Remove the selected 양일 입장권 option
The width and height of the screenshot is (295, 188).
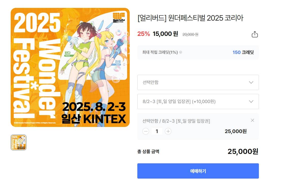(252, 120)
